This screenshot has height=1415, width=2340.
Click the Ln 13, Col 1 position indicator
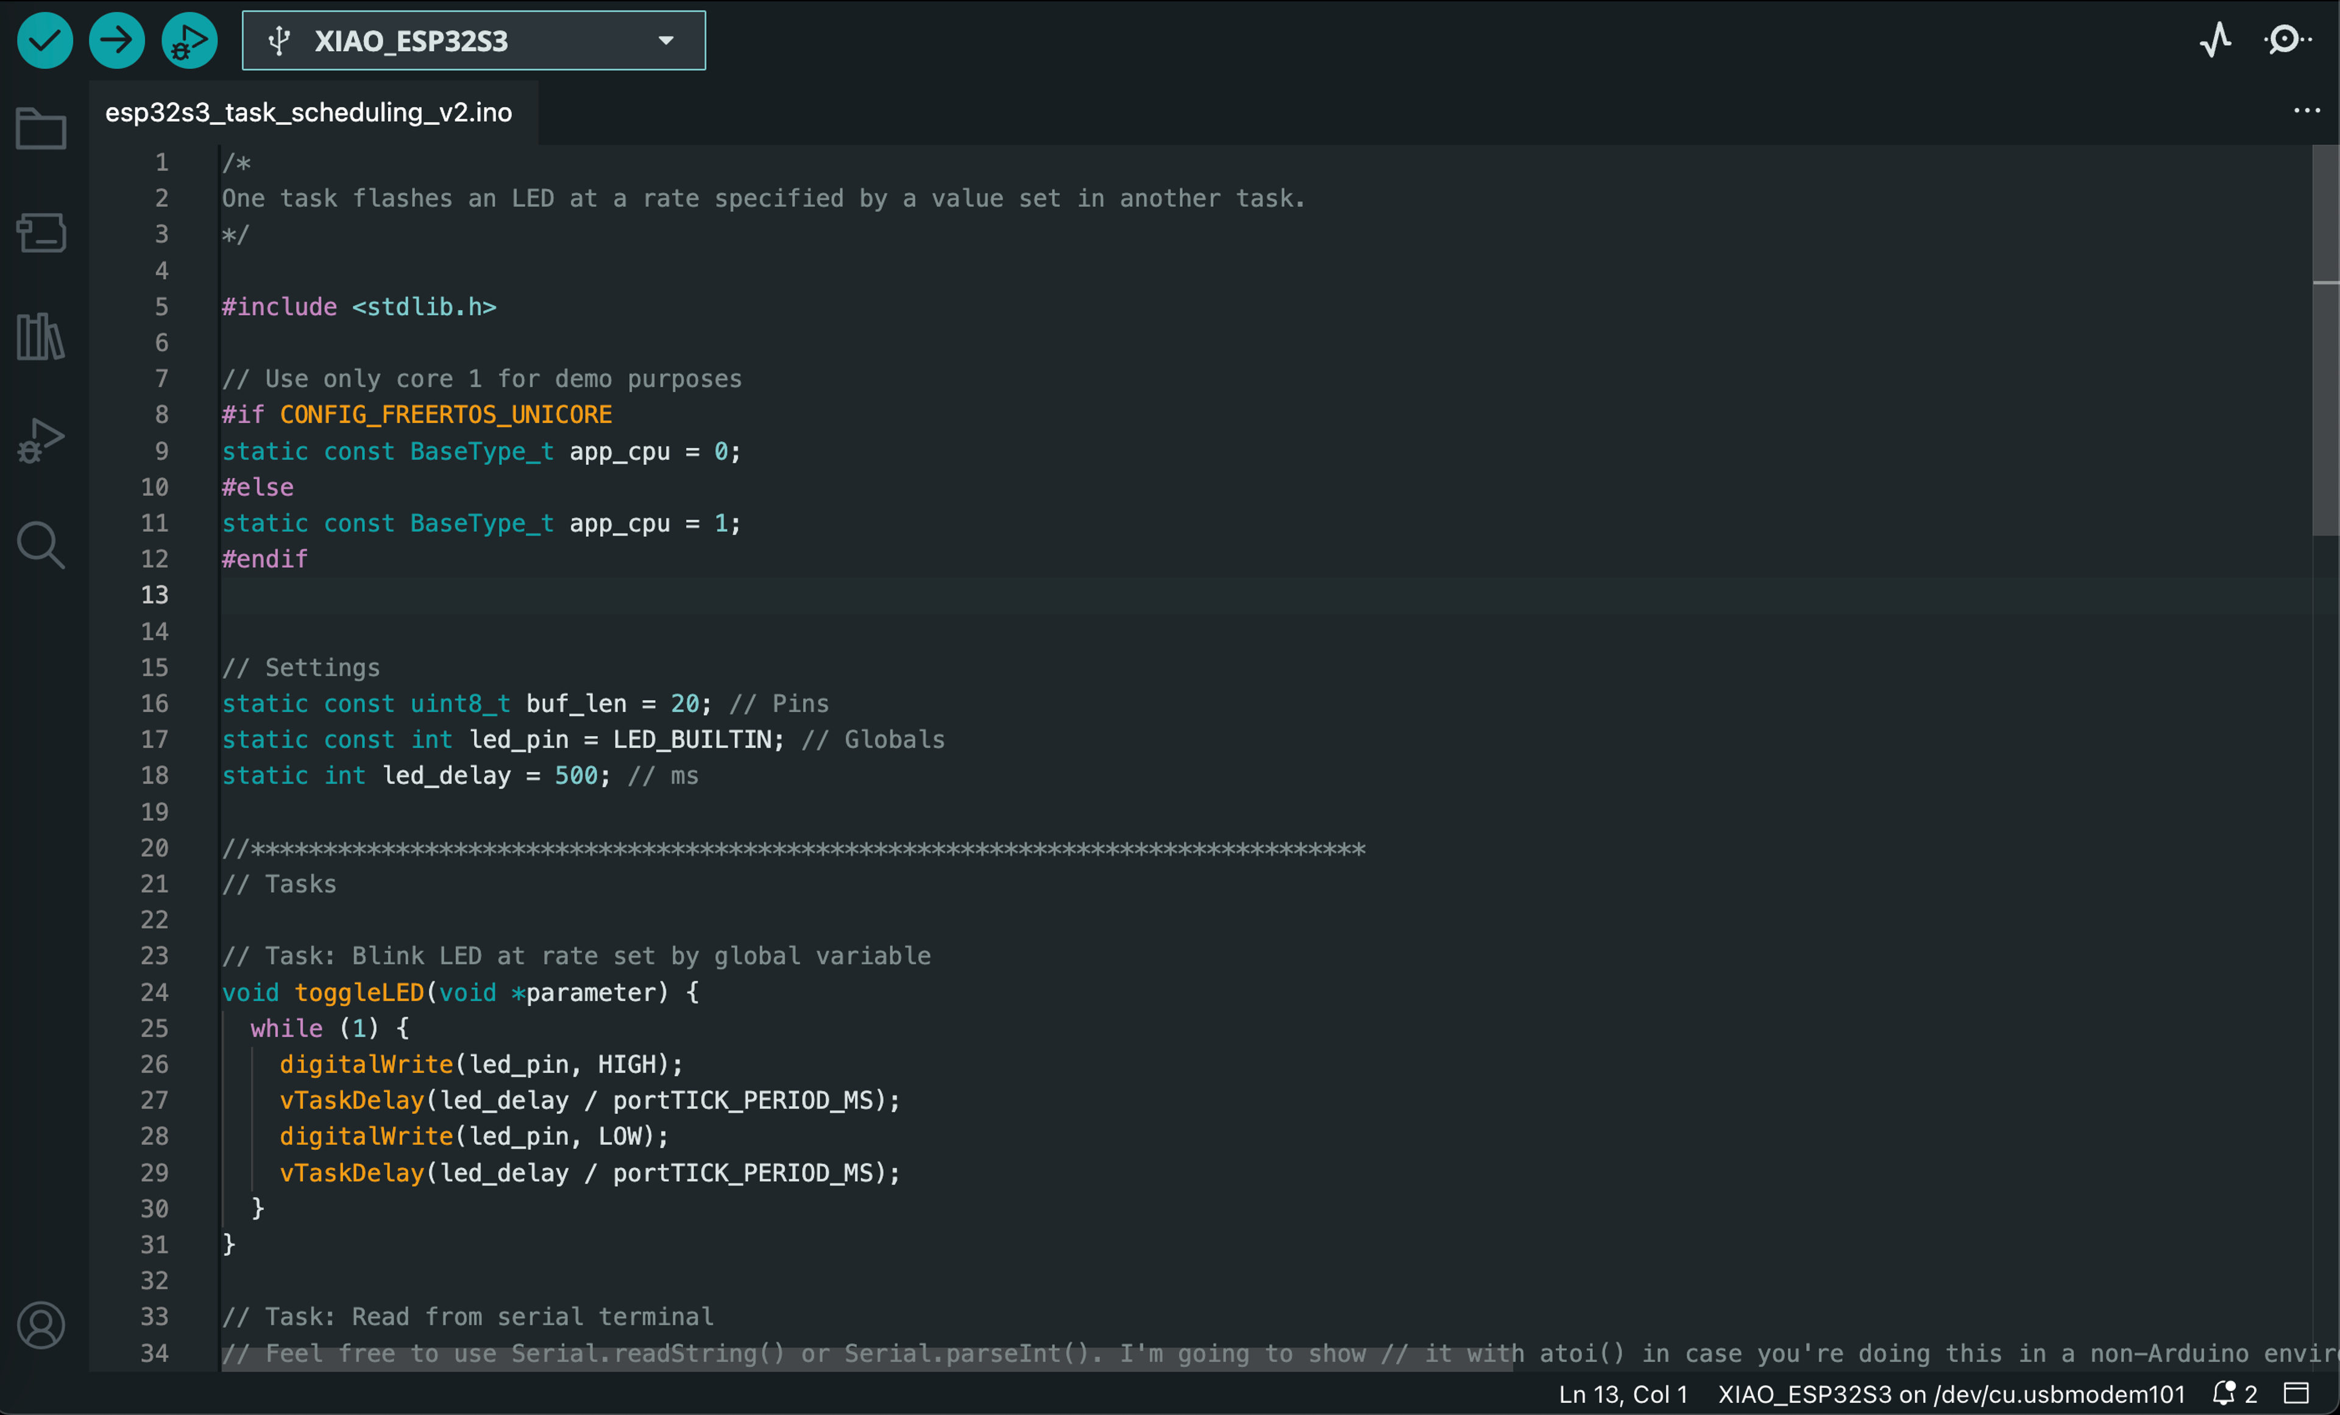coord(1623,1393)
